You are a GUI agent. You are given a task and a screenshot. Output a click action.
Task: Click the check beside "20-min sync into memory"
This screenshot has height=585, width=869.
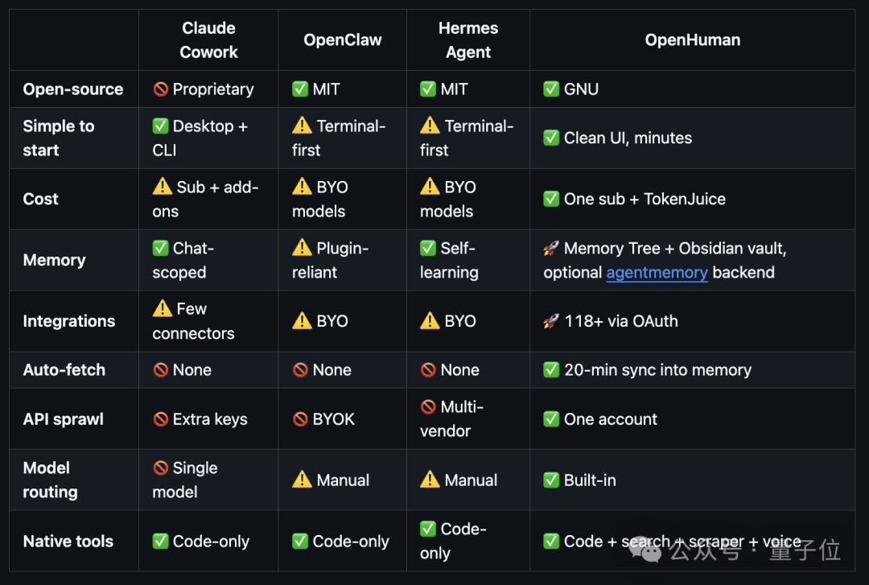(551, 370)
